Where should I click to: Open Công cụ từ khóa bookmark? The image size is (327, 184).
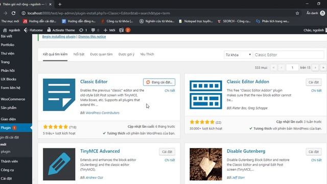pyautogui.click(x=117, y=21)
